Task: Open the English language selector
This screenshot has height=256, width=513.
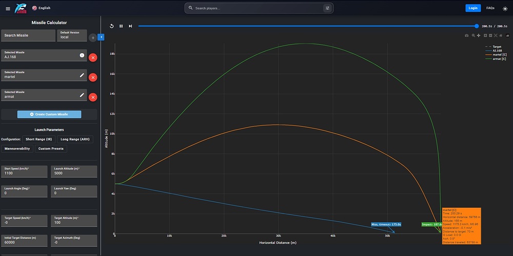Action: [x=41, y=8]
